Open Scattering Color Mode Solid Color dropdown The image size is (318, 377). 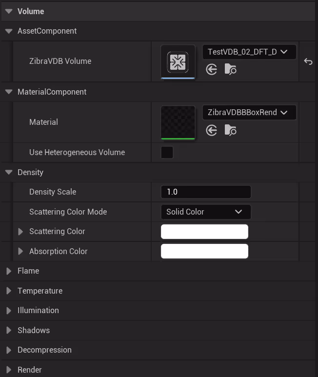coord(206,212)
